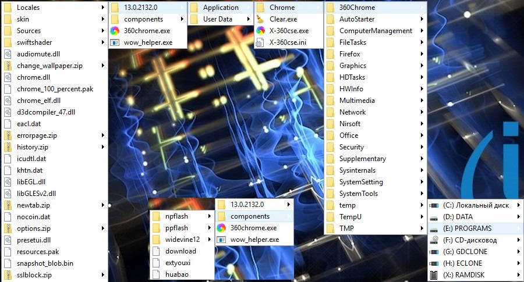Open the Sources folder entry
524x282 pixels.
point(54,31)
